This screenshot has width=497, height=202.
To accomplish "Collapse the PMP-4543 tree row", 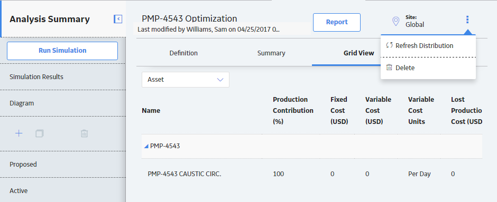I will (146, 146).
